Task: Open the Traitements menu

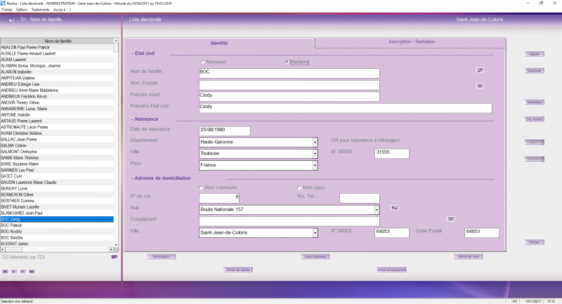Action: [41, 9]
